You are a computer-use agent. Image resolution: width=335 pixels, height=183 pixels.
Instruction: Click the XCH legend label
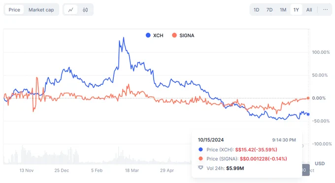[158, 36]
